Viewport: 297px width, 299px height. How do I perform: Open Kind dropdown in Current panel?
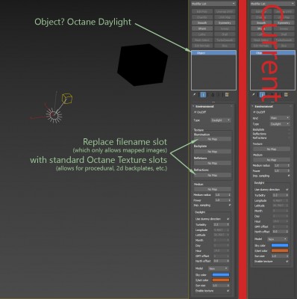point(280,118)
